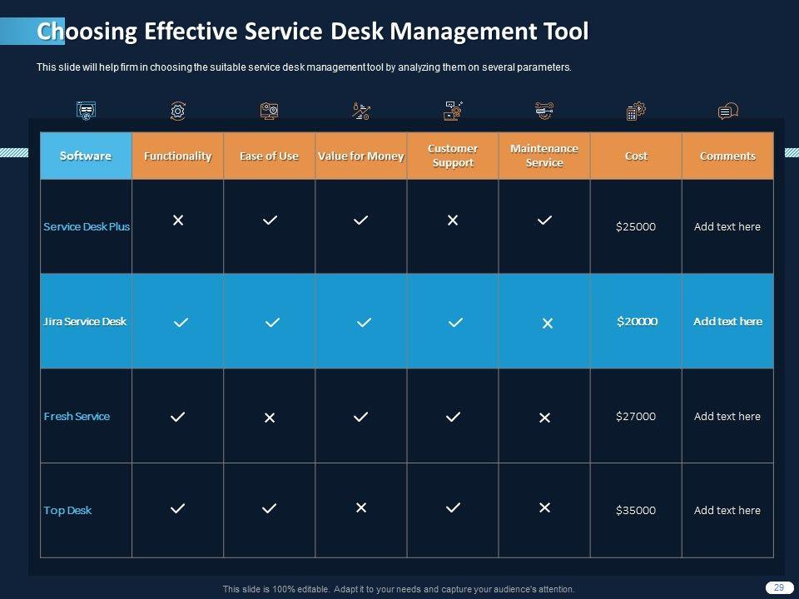799x599 pixels.
Task: Click the subtitle describing the slide's purpose
Action: [x=305, y=67]
